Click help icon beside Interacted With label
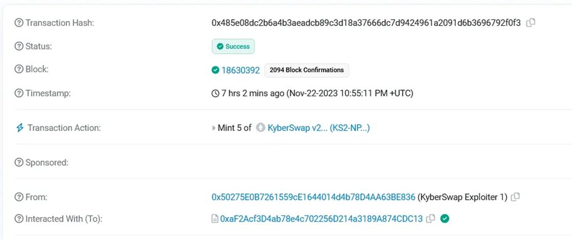572x240 pixels. [x=18, y=219]
